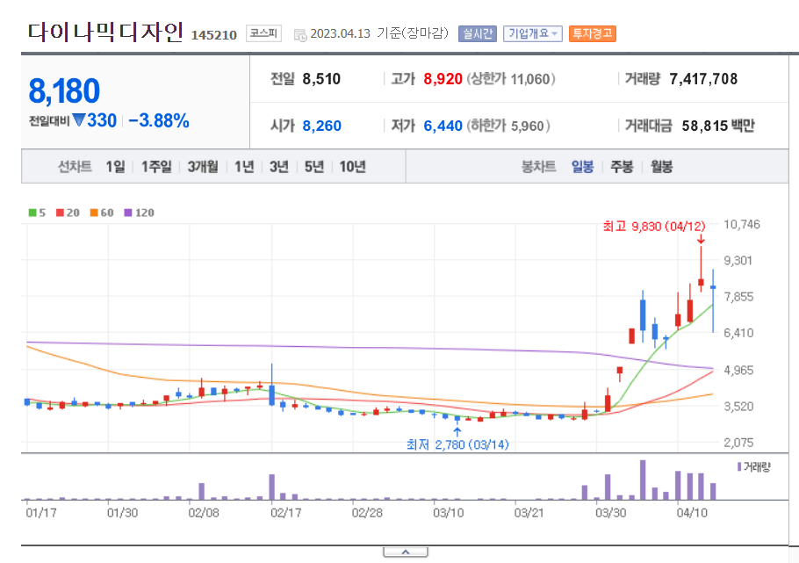Click the 시가 value 8,260
Viewport: 799px width, 563px height.
click(x=322, y=126)
